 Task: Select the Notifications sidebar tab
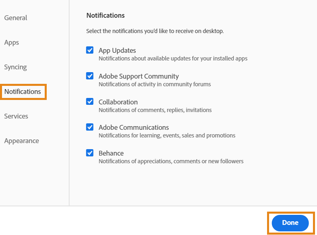pos(23,92)
